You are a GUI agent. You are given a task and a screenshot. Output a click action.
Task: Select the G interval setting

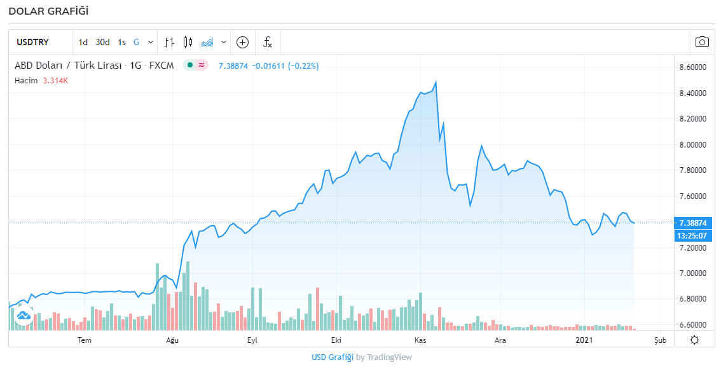tap(135, 42)
